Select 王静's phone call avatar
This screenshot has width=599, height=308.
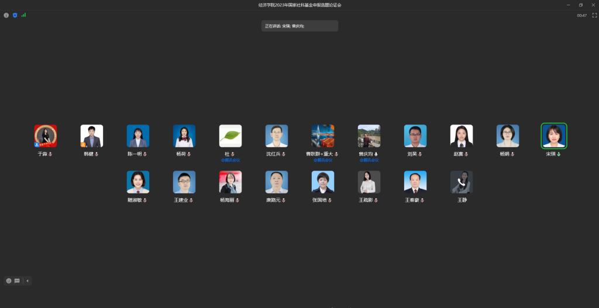(462, 182)
